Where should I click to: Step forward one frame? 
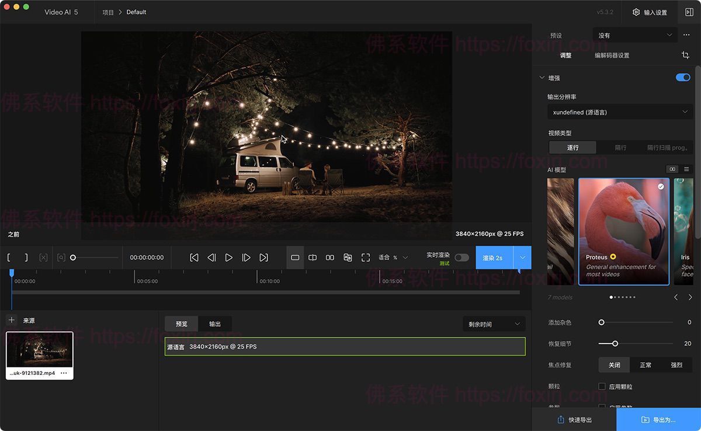point(246,257)
